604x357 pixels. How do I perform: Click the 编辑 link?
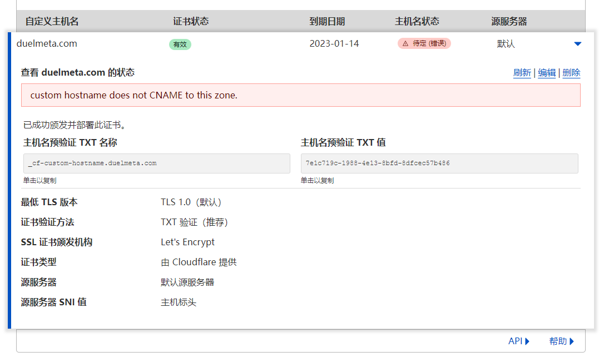tap(547, 73)
